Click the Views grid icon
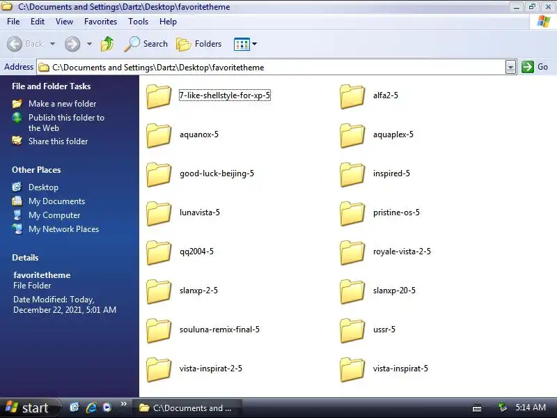The height and width of the screenshot is (418, 557). (x=242, y=44)
